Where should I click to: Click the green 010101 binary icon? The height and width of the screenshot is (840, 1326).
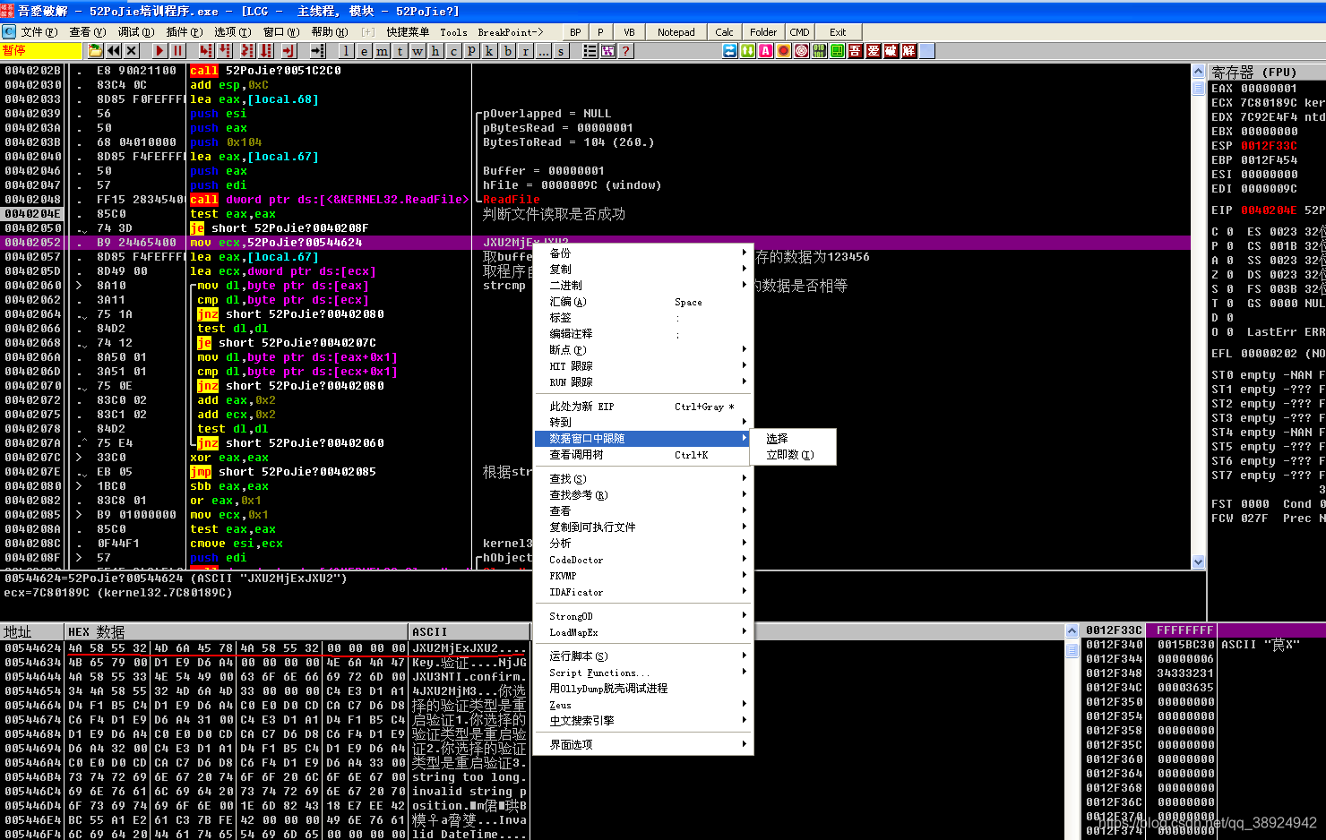coord(820,51)
